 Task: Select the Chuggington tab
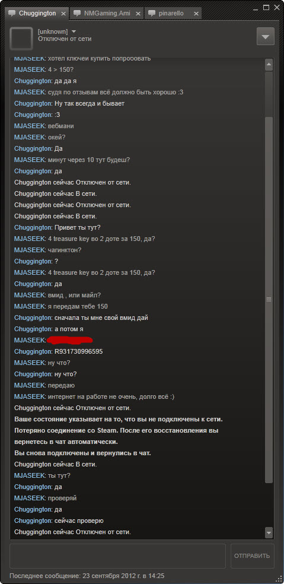(37, 14)
